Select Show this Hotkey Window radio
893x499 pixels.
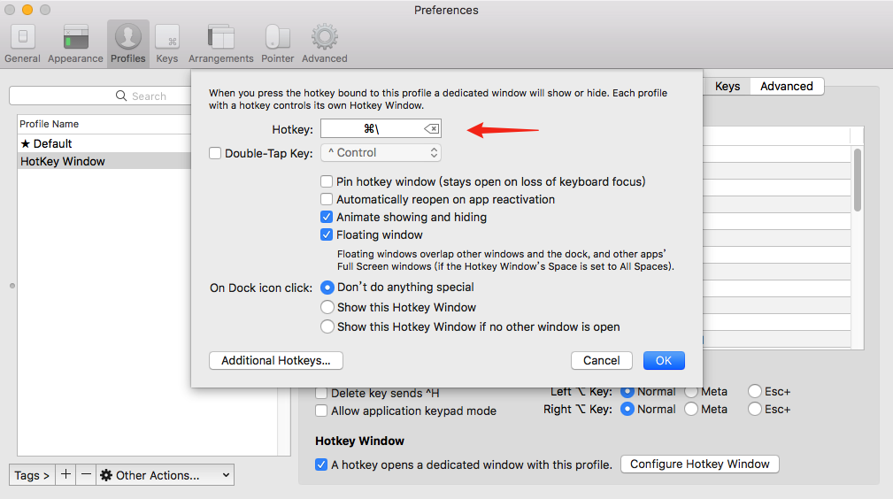point(327,307)
